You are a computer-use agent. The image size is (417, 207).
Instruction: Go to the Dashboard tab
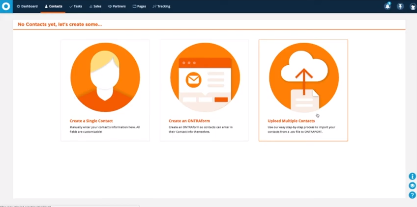click(27, 6)
